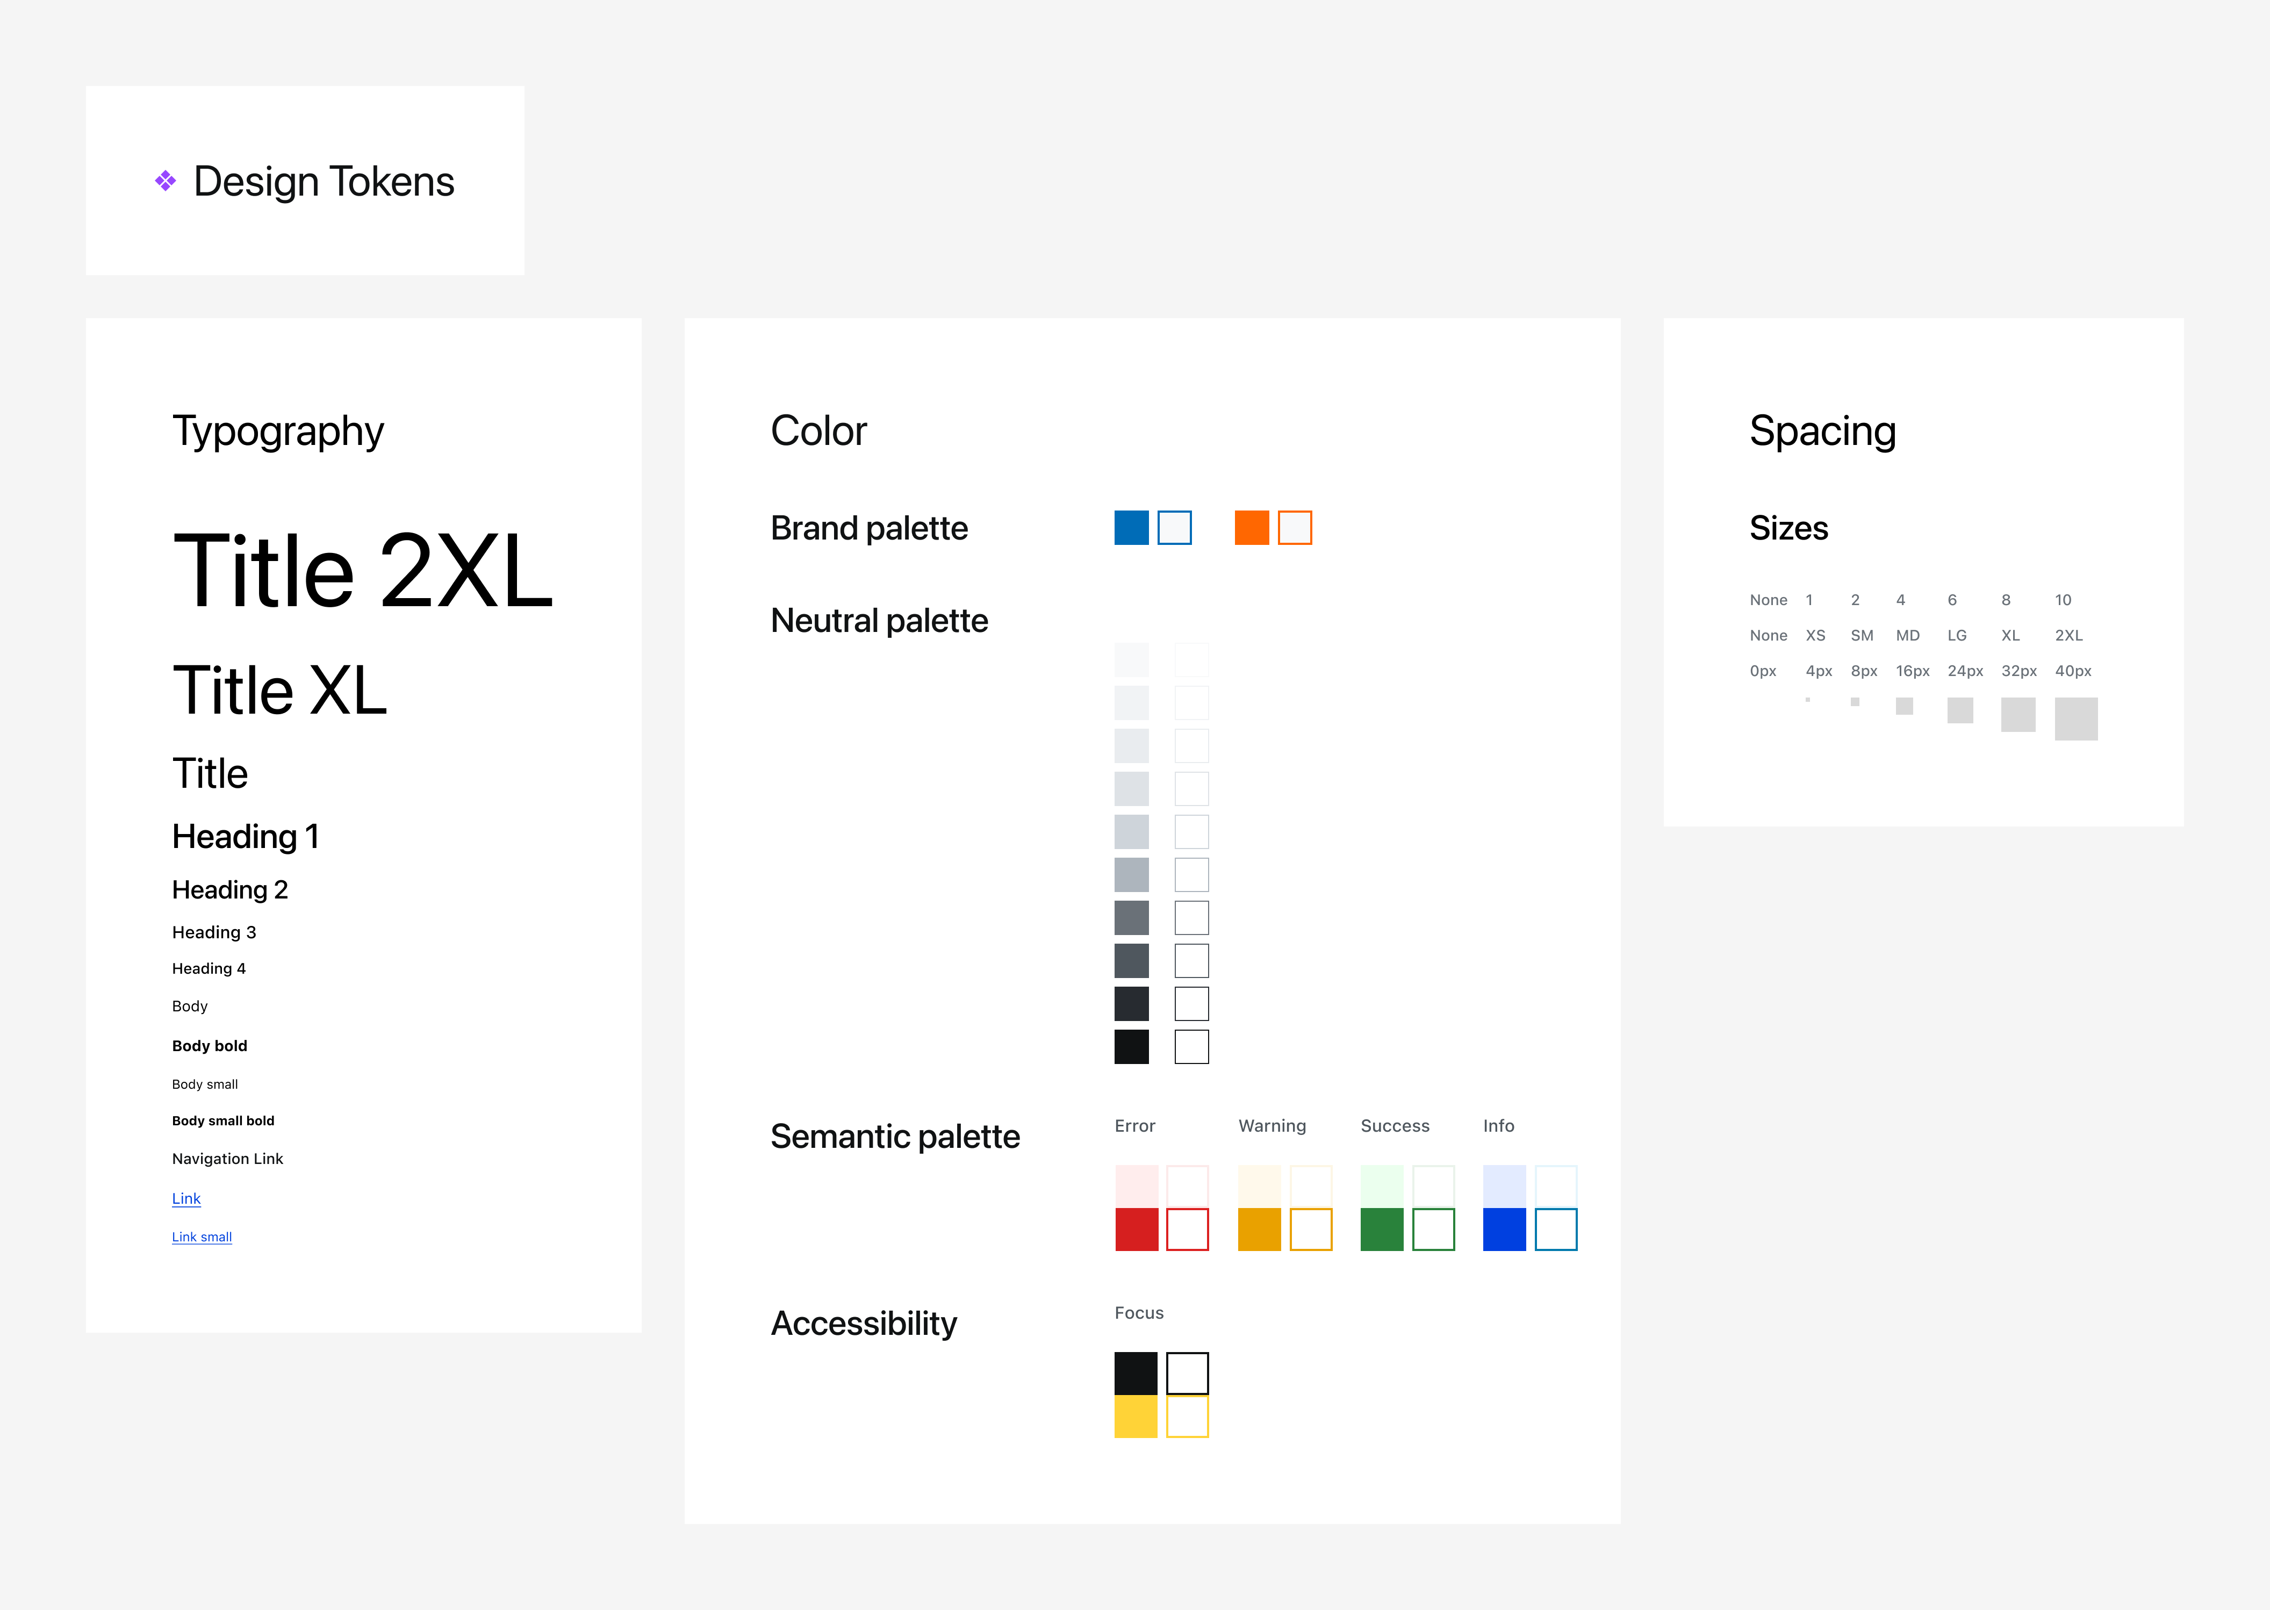The height and width of the screenshot is (1610, 2270).
Task: Pick the solid red Error swatch
Action: 1137,1230
